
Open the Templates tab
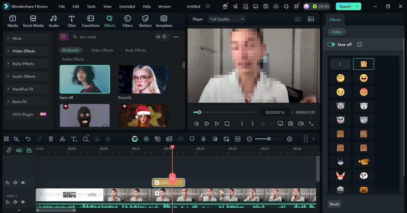coord(164,21)
